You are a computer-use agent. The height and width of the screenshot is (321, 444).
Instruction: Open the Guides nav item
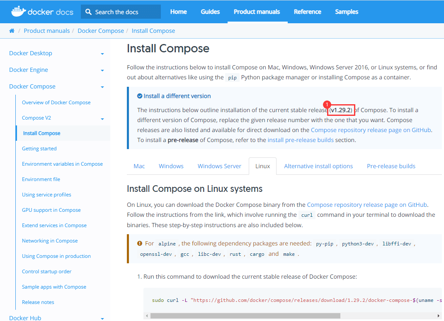point(210,12)
